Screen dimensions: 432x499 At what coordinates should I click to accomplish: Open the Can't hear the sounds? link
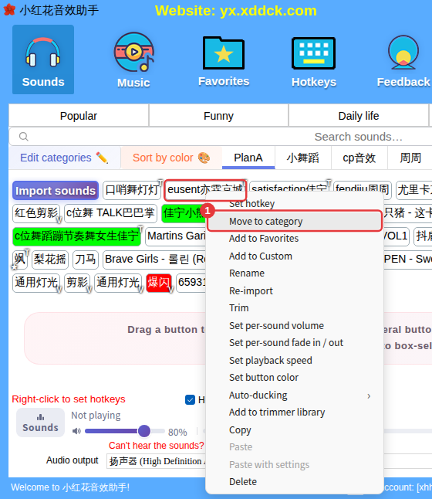tap(156, 446)
